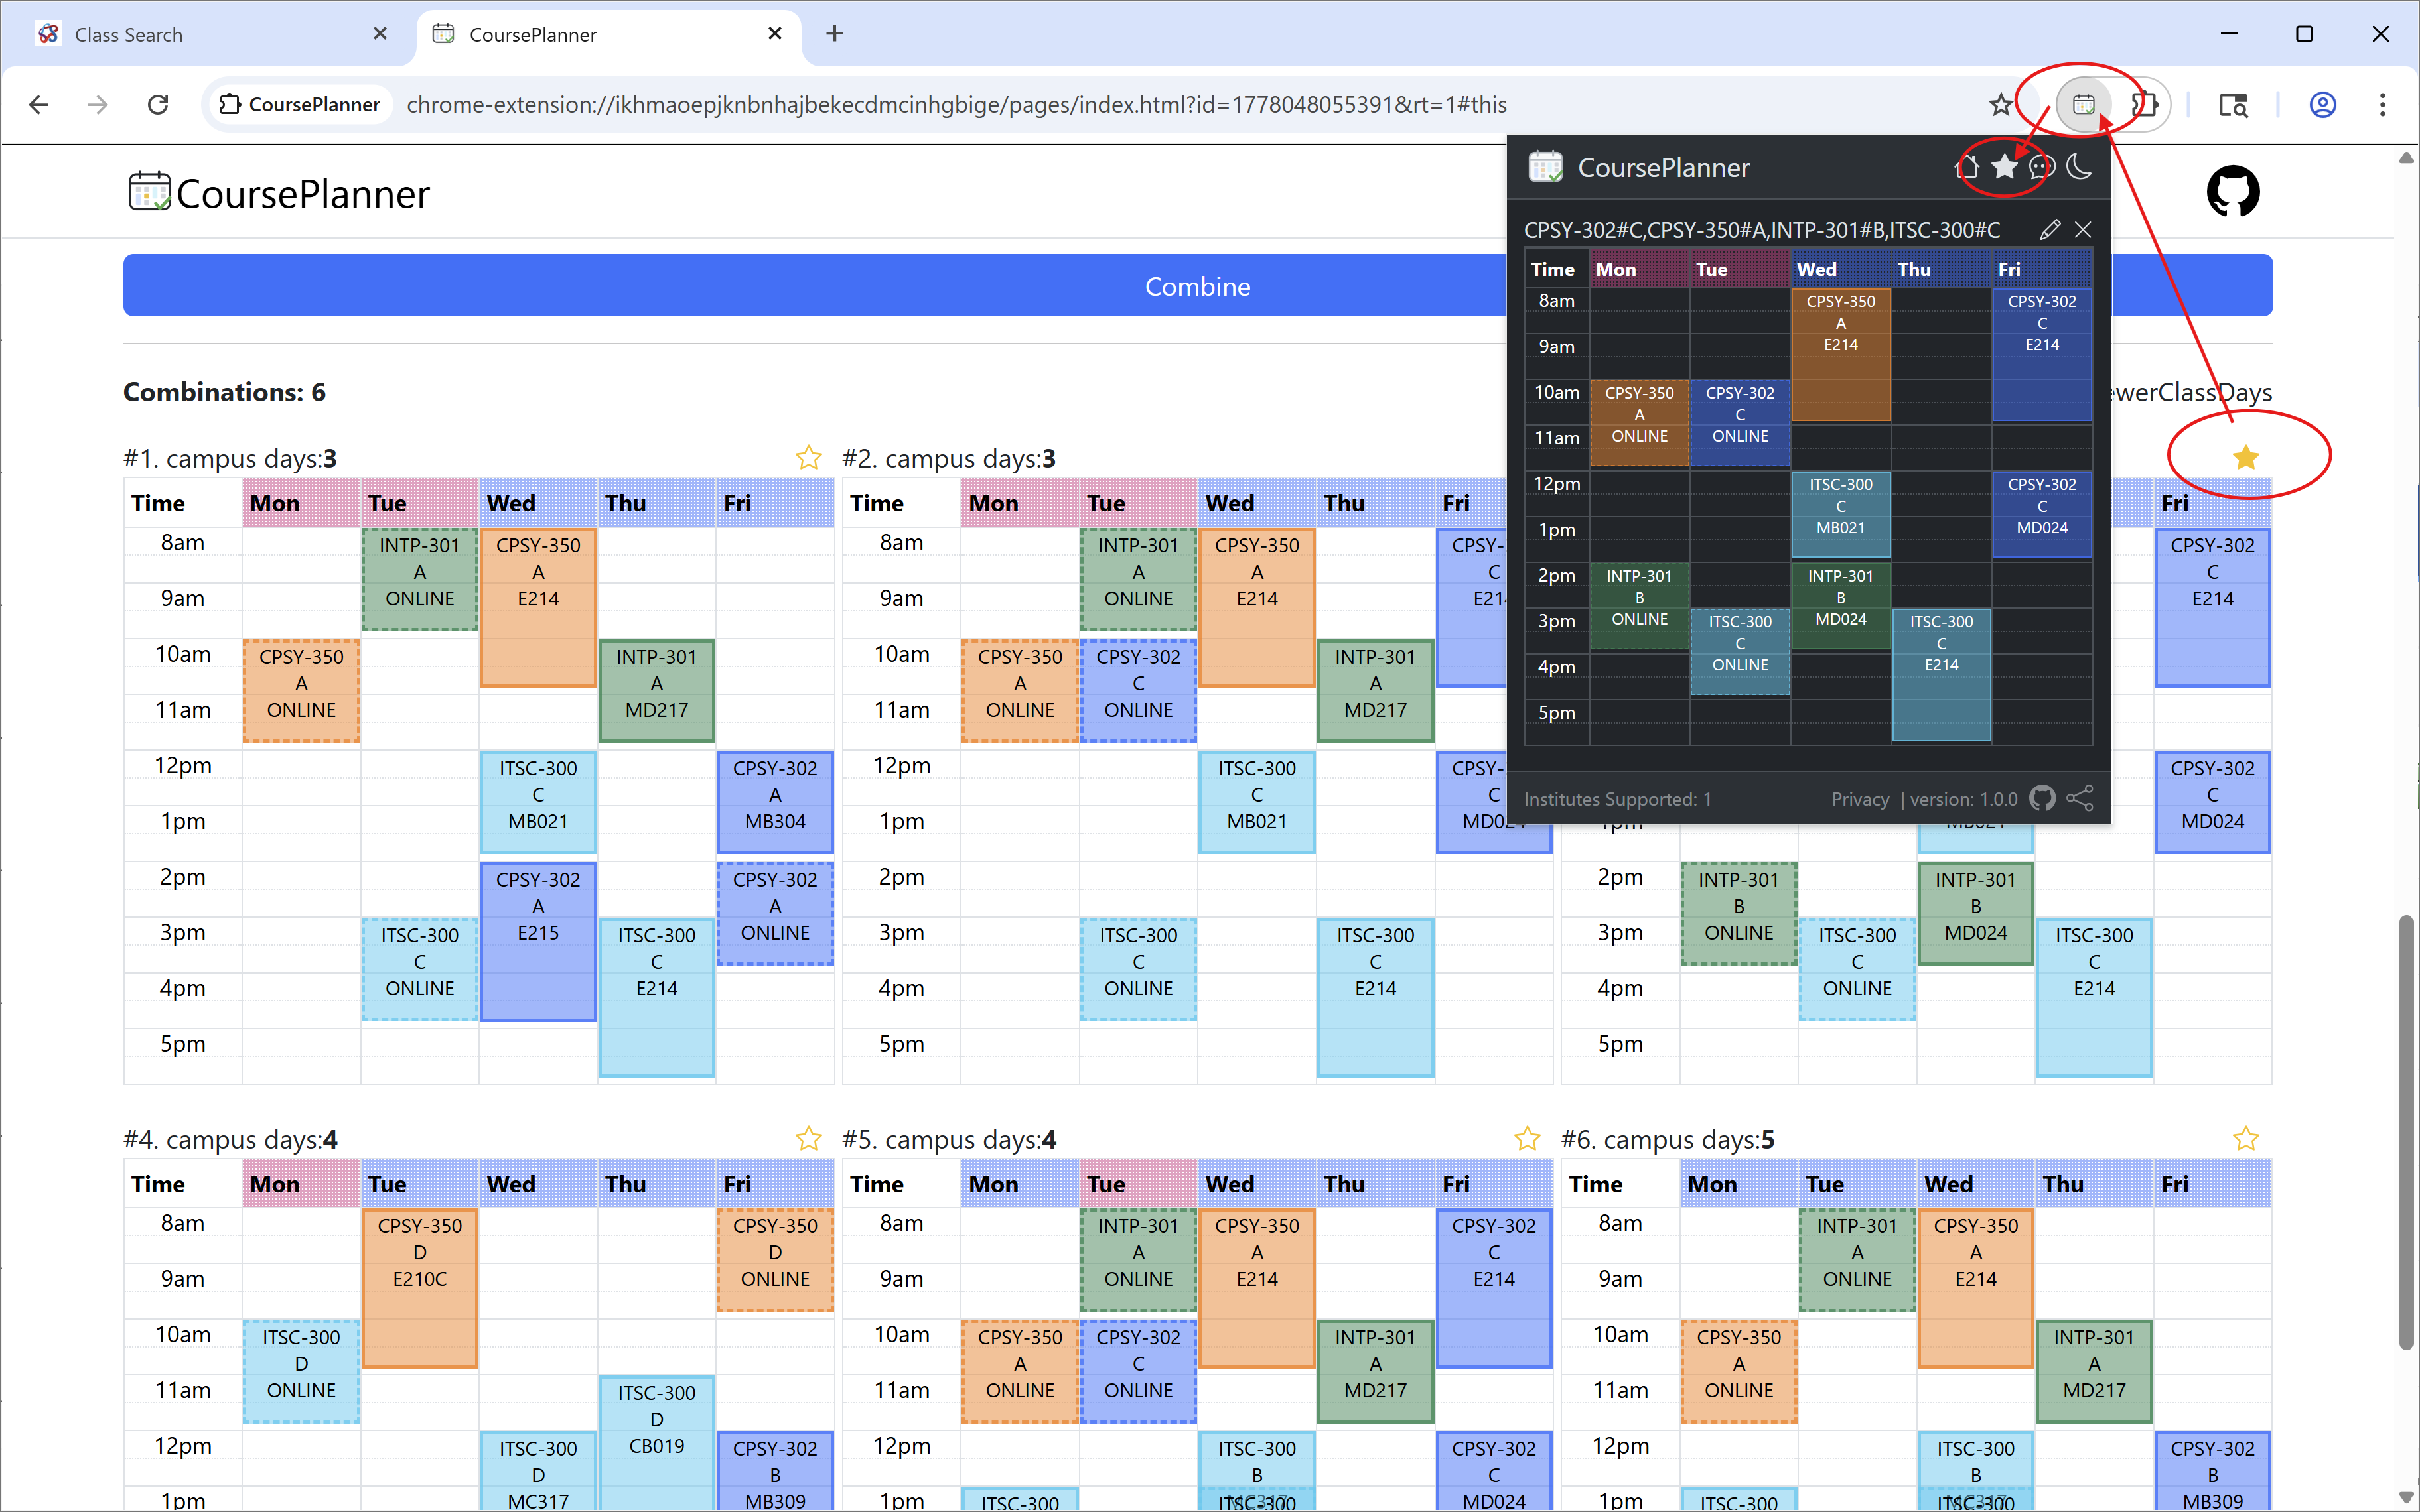Unfavorite the filled gold star on combination #3

coord(2246,458)
